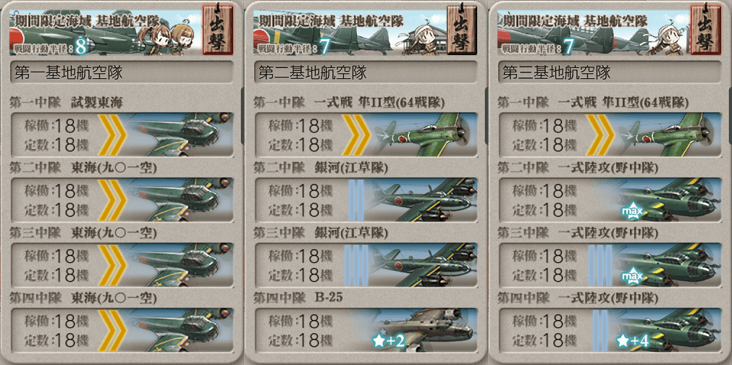Select second base 隼II型(64戦隊) fighter slot
The image size is (732, 365).
click(x=366, y=135)
